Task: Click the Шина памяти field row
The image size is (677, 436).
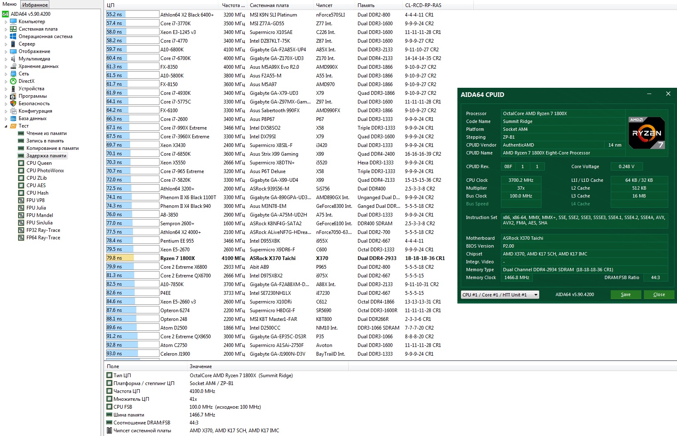Action: pyautogui.click(x=161, y=415)
